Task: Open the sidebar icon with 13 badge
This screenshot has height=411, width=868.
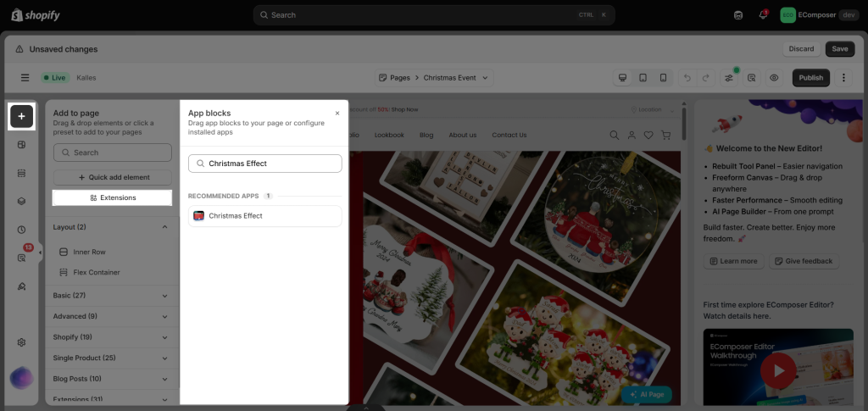Action: (21, 258)
